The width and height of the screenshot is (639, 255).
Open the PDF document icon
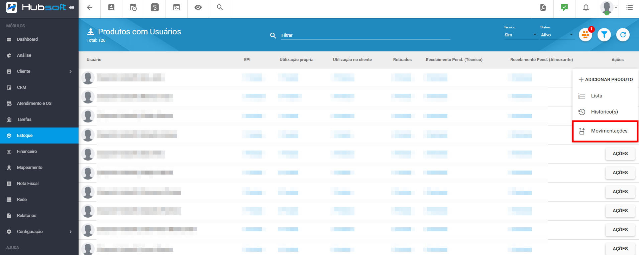point(543,7)
